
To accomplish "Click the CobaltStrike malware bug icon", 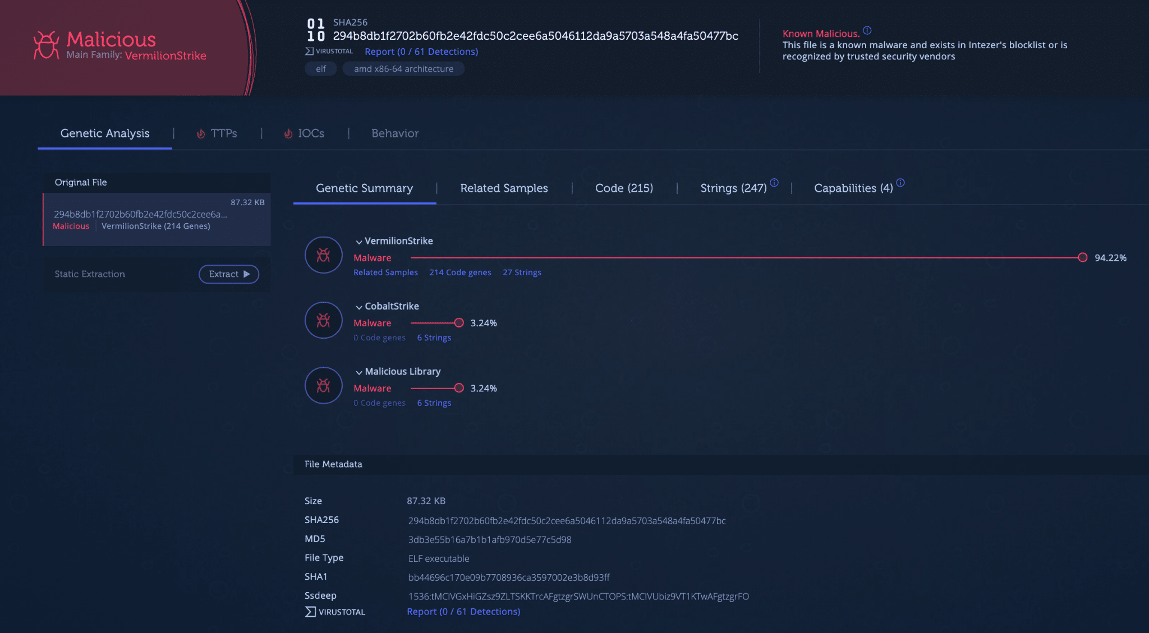I will click(323, 320).
